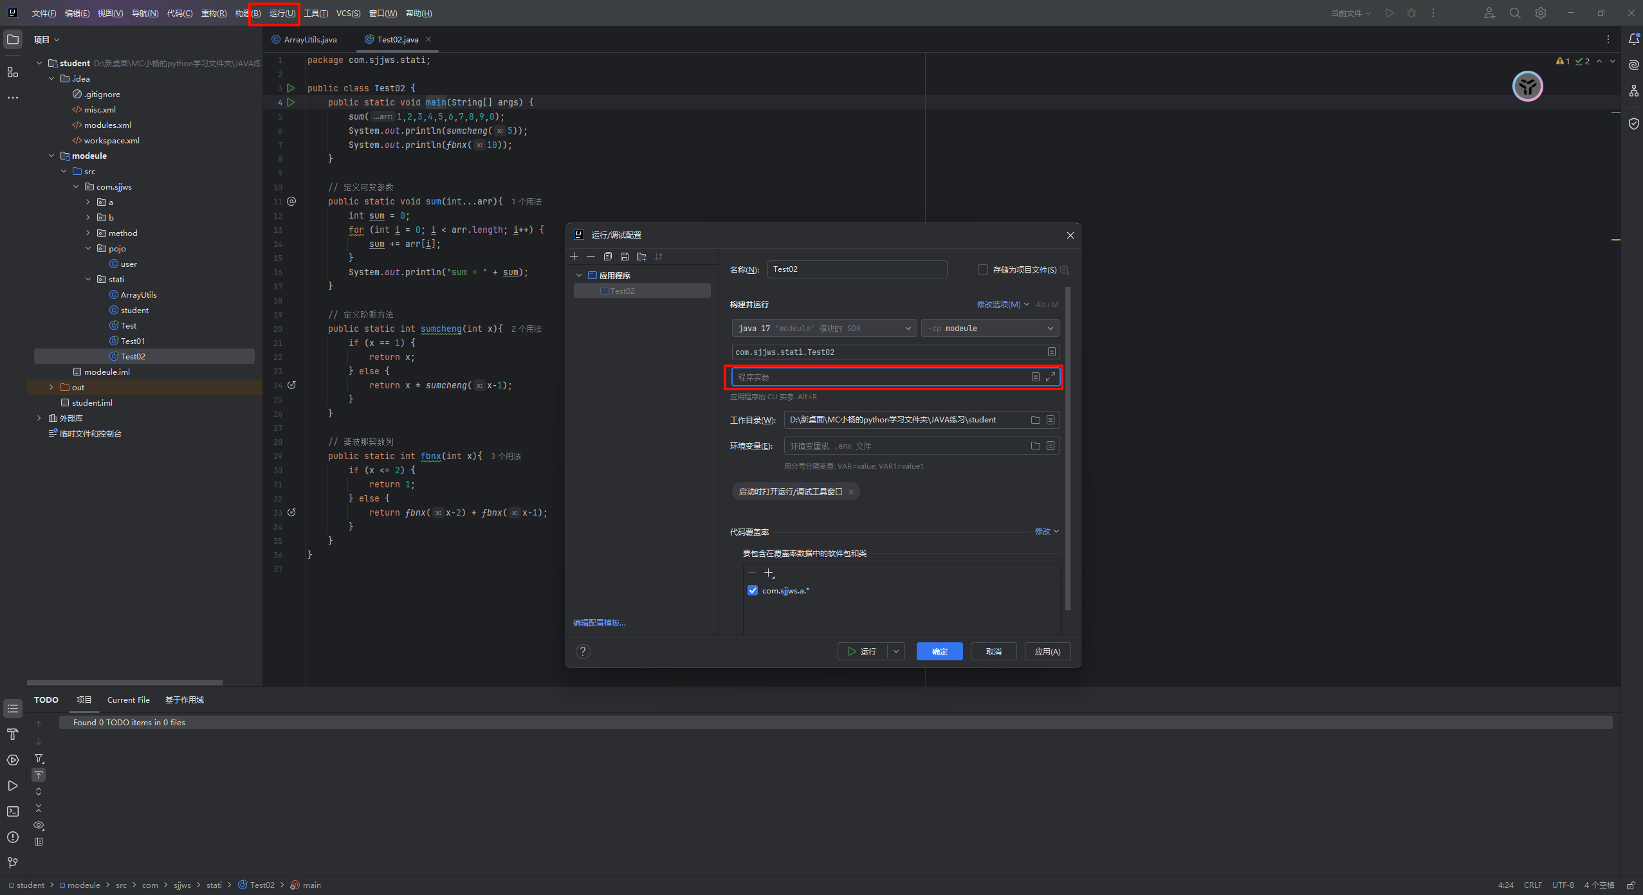The image size is (1643, 895).
Task: Open the notifications bell icon
Action: (1633, 39)
